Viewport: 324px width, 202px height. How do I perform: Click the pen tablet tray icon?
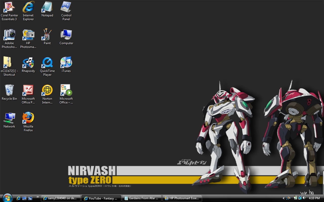288,198
